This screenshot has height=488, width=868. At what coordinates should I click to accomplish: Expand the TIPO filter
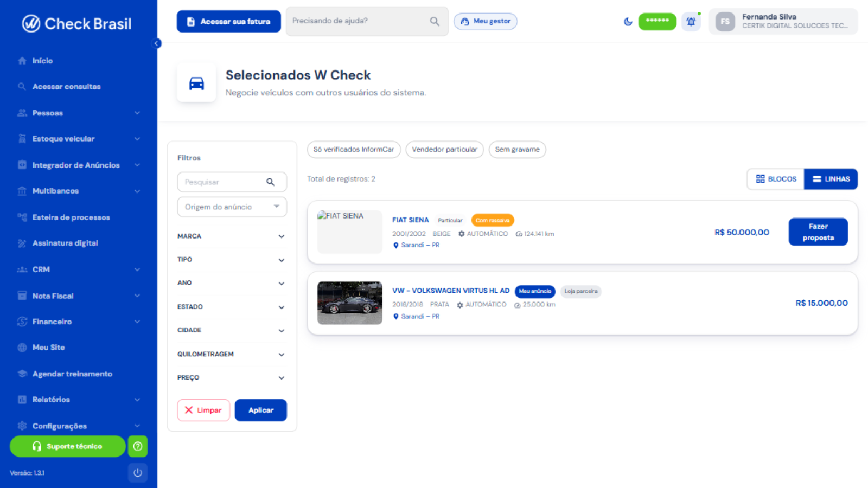tap(232, 260)
